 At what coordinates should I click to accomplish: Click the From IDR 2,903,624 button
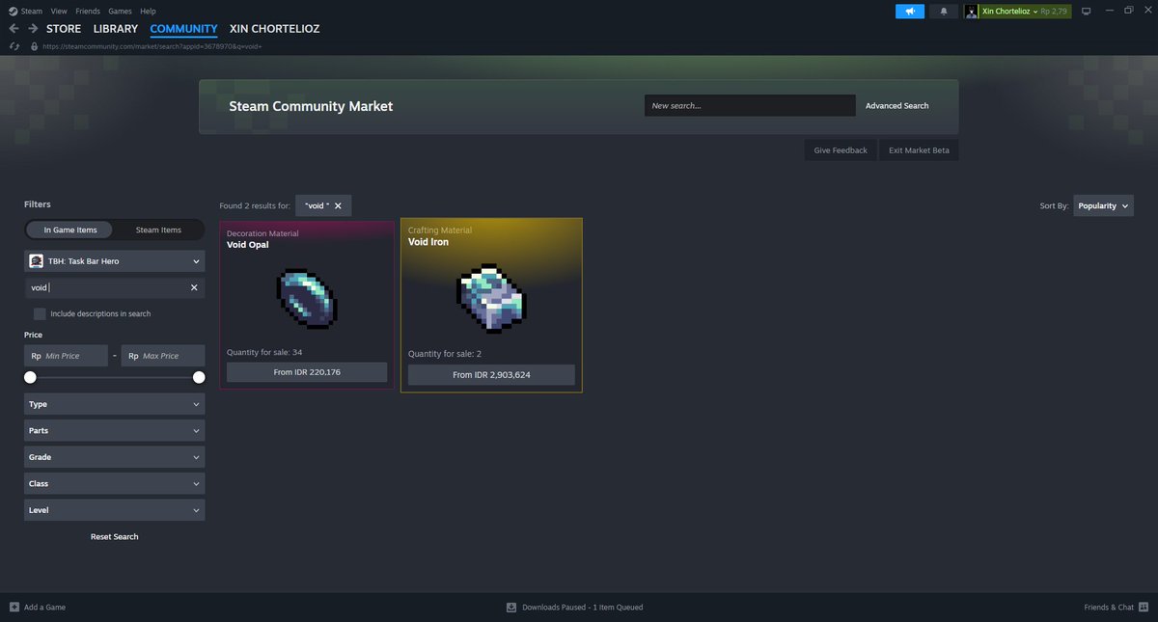[491, 374]
